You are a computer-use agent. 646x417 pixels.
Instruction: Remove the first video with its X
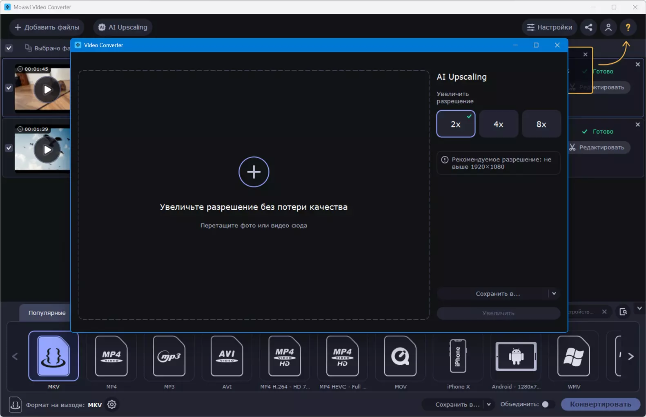tap(638, 64)
